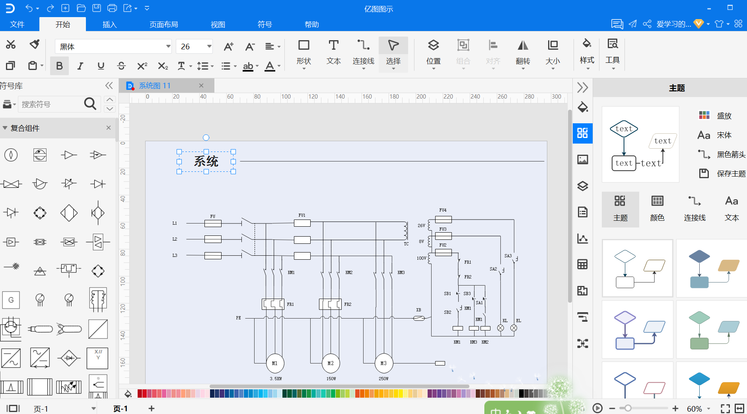747x414 pixels.
Task: Open the fill bucket sidebar panel
Action: (x=583, y=107)
